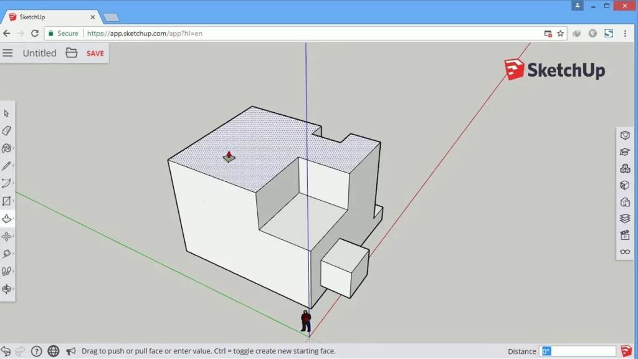The width and height of the screenshot is (638, 359).
Task: Choose the Paint Bucket tool
Action: click(7, 148)
